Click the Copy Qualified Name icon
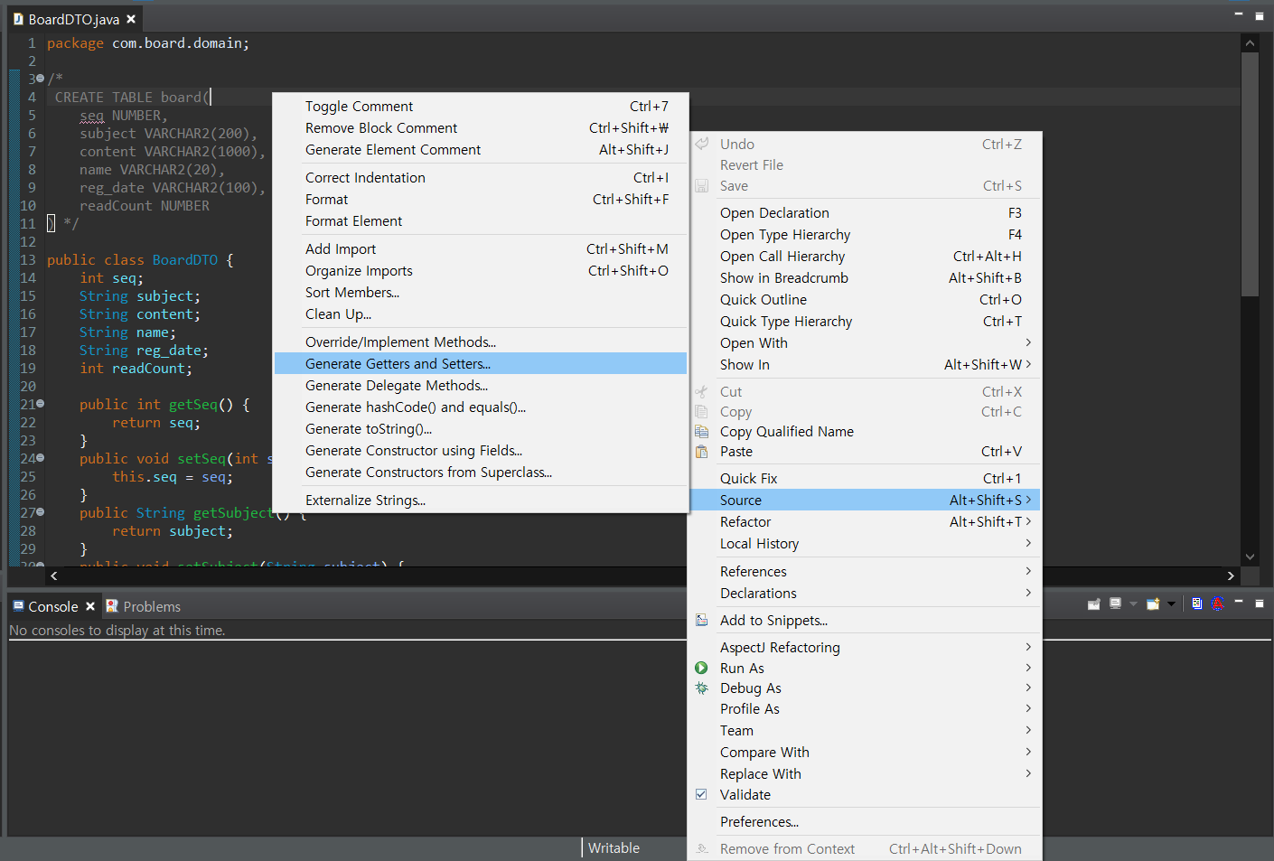 coord(701,431)
